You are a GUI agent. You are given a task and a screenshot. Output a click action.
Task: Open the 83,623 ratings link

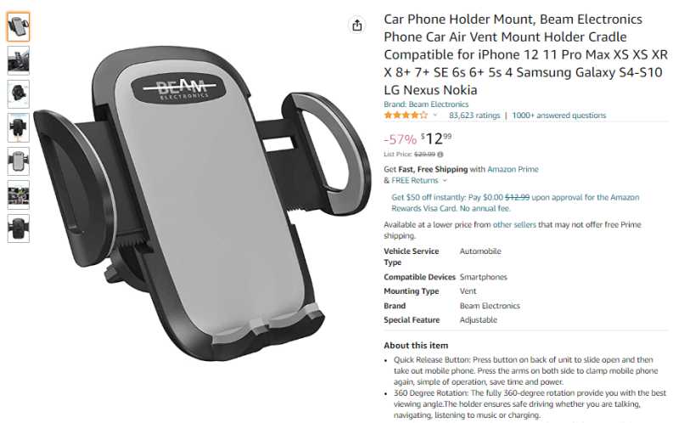click(474, 116)
